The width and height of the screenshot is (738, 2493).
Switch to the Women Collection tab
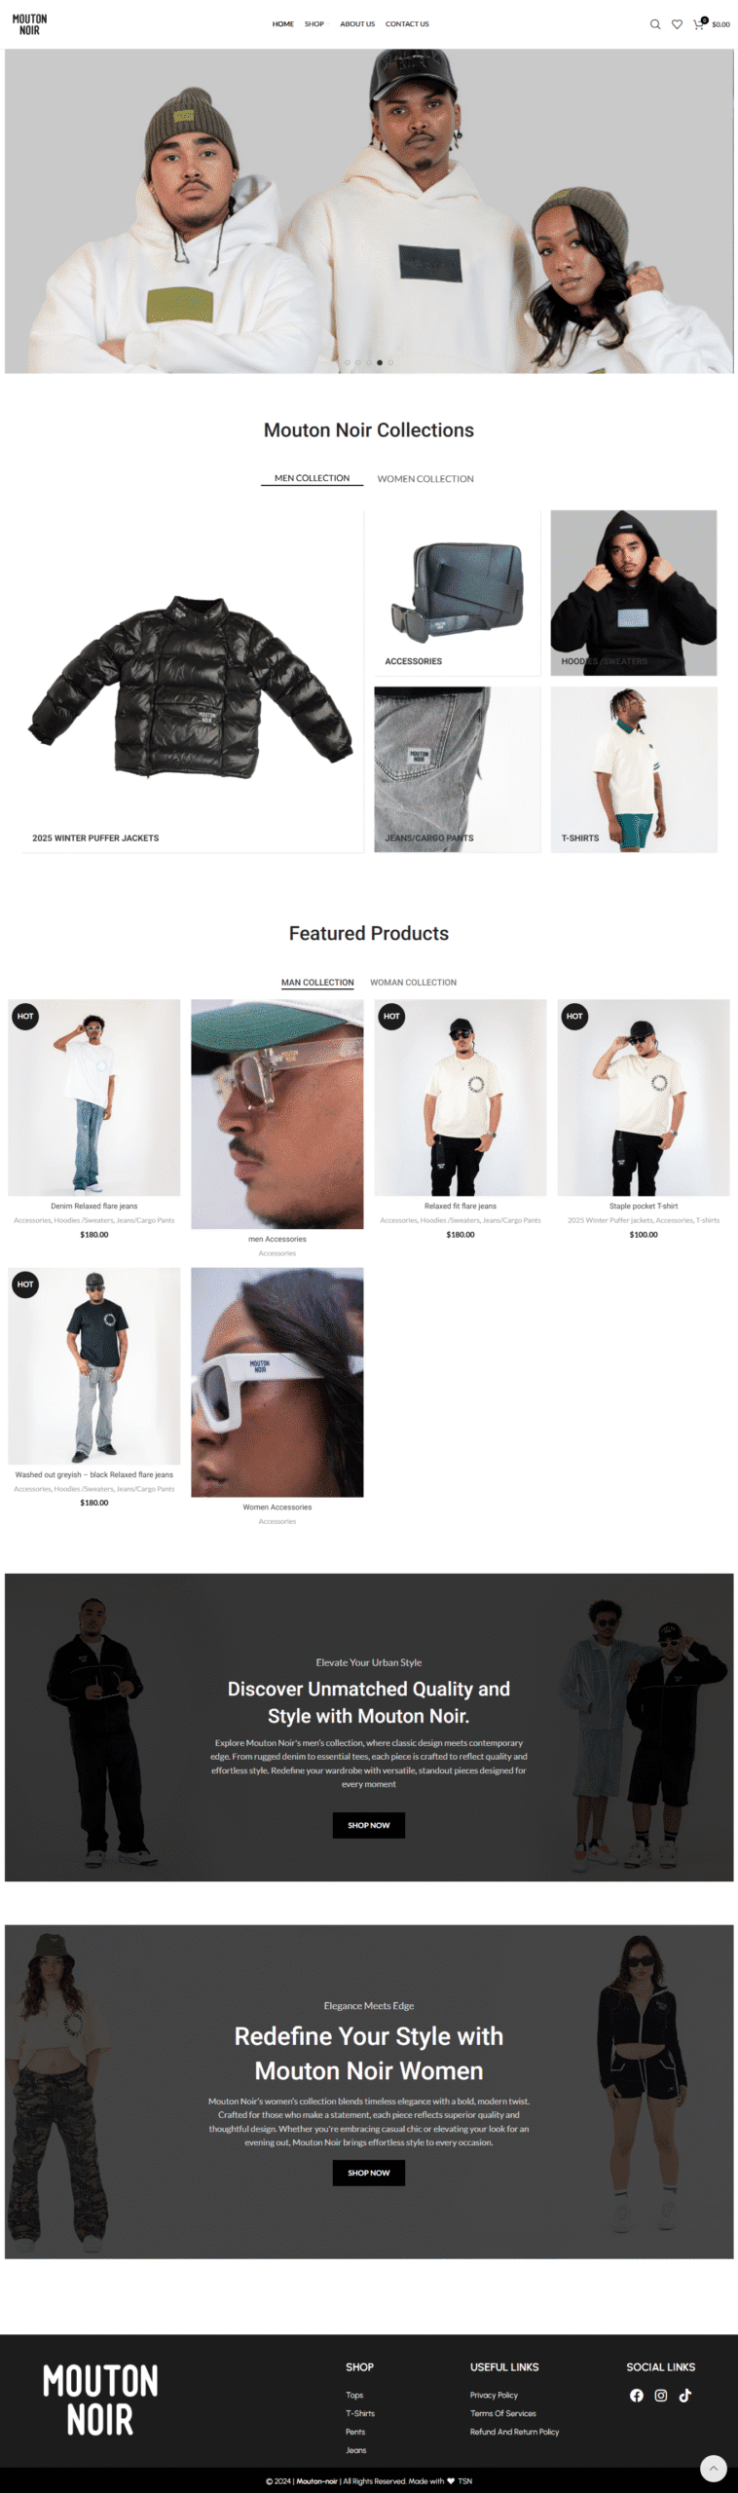coord(425,479)
